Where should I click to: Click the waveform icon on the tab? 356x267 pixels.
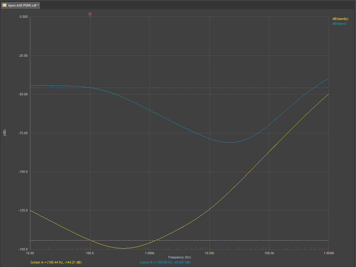coord(4,5)
